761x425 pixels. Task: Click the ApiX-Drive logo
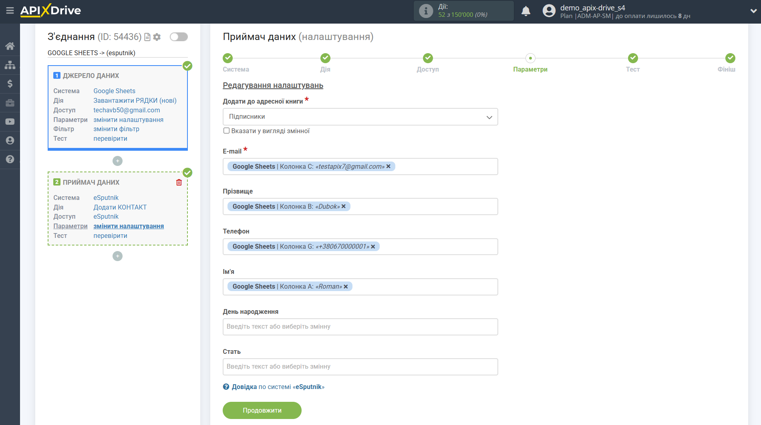[50, 10]
